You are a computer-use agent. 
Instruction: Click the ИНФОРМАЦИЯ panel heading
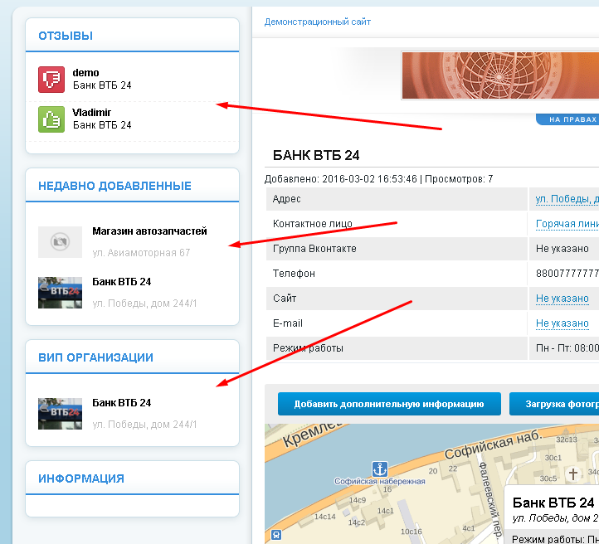(x=81, y=478)
